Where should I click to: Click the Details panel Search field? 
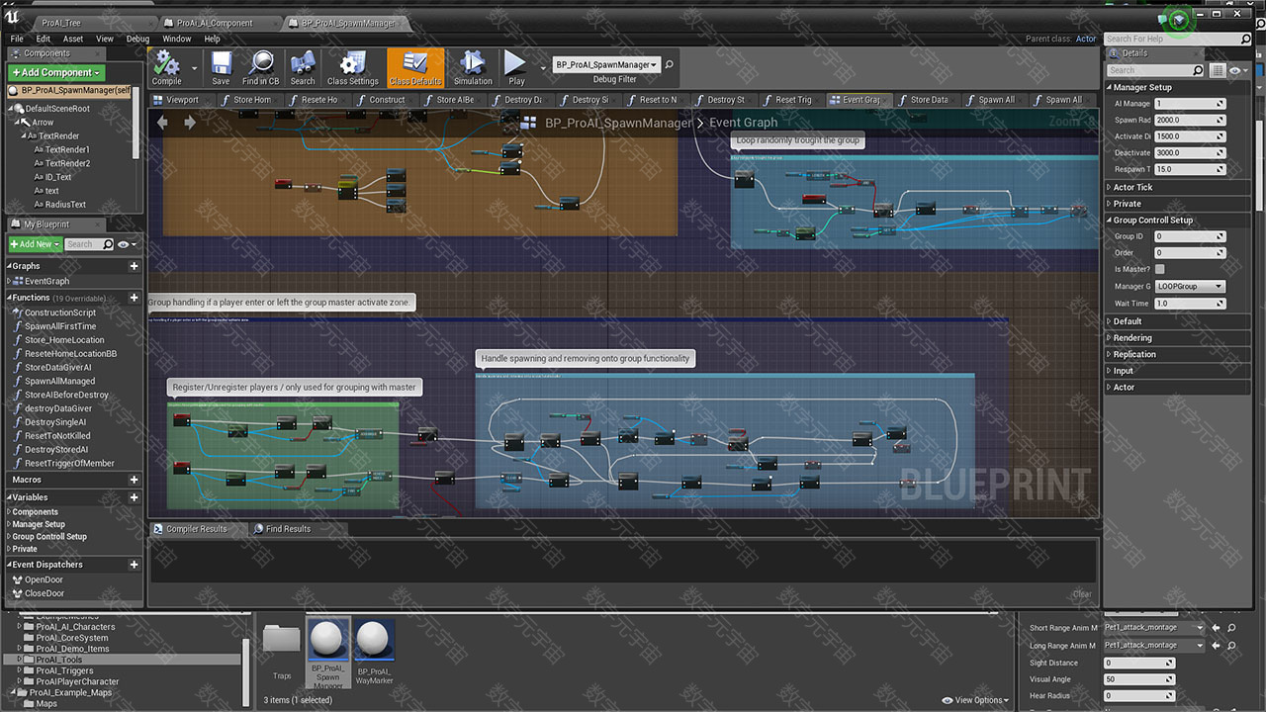[1156, 70]
